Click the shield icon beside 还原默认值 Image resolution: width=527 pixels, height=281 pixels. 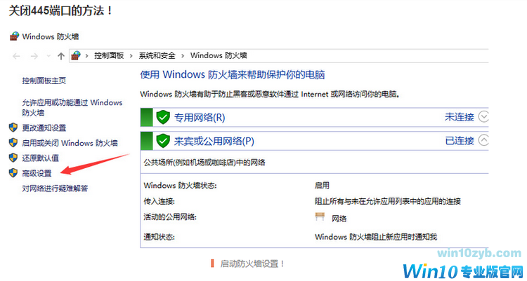[13, 158]
